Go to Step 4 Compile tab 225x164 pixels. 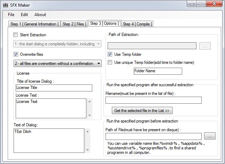tap(137, 24)
